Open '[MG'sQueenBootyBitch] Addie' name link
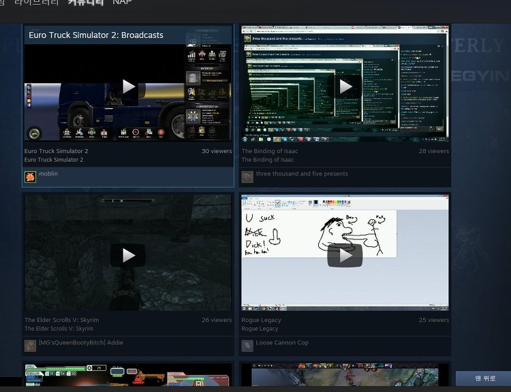The width and height of the screenshot is (511, 392). pyautogui.click(x=81, y=342)
